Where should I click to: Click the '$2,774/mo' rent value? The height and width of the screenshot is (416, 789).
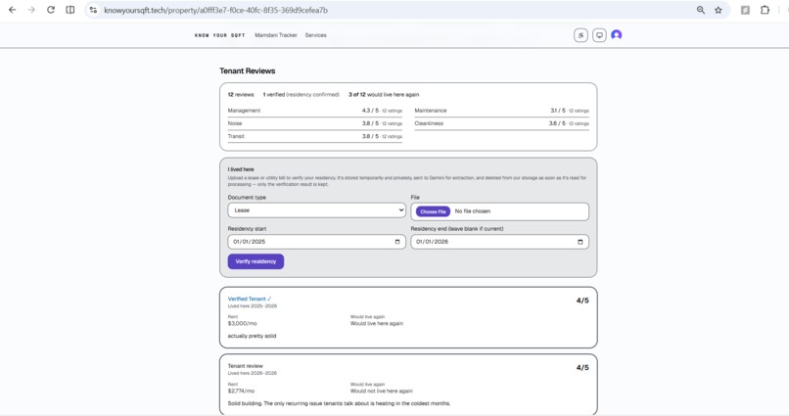[x=241, y=391]
